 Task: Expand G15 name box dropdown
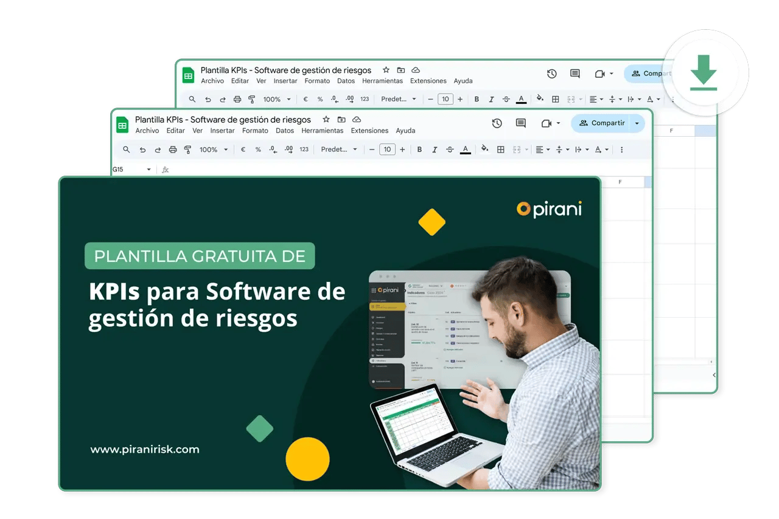[x=148, y=170]
